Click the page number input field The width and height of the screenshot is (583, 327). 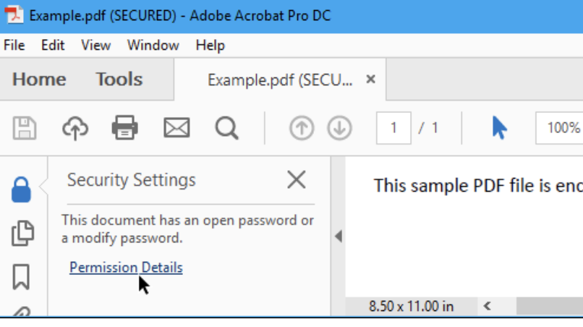point(393,128)
